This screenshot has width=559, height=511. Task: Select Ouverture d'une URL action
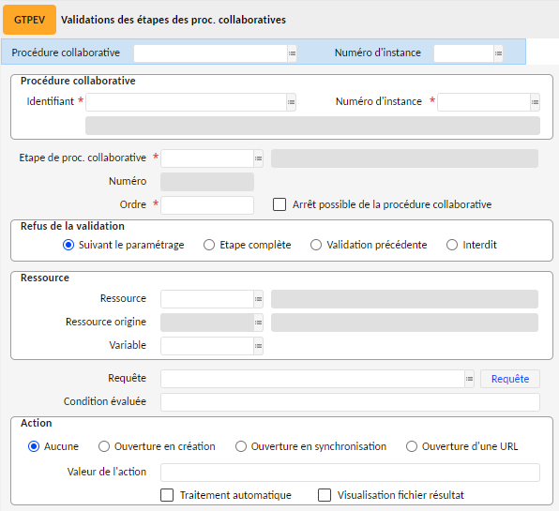click(x=412, y=446)
